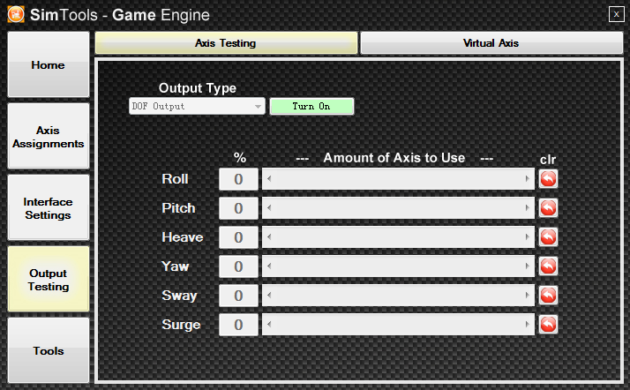Screen dimensions: 630x390
Task: Clear the Heave axis red undo icon
Action: click(x=548, y=237)
